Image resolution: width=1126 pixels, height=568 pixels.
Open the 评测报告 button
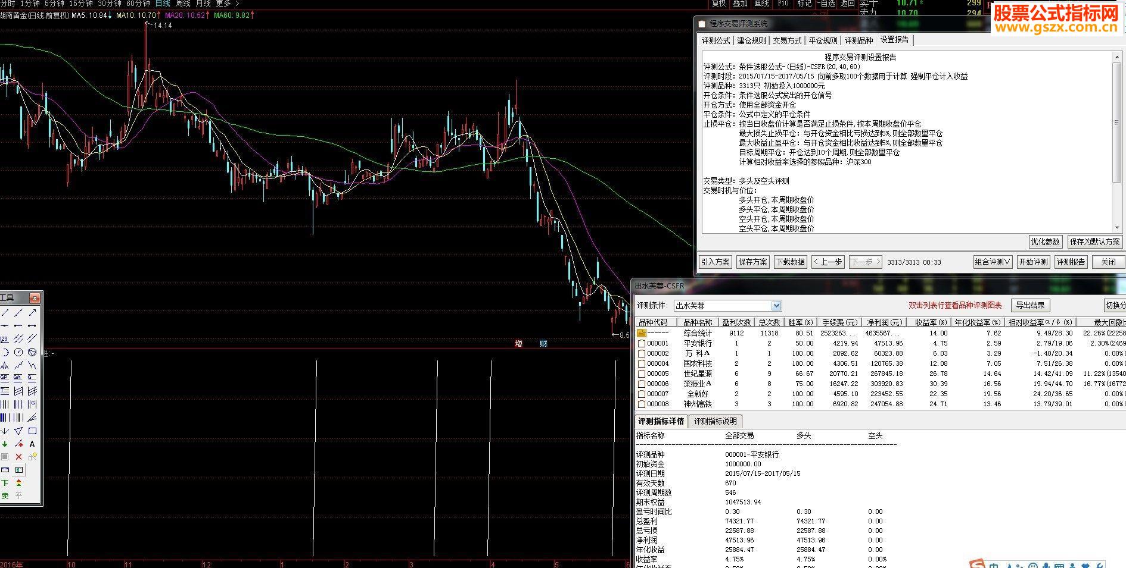point(1071,262)
